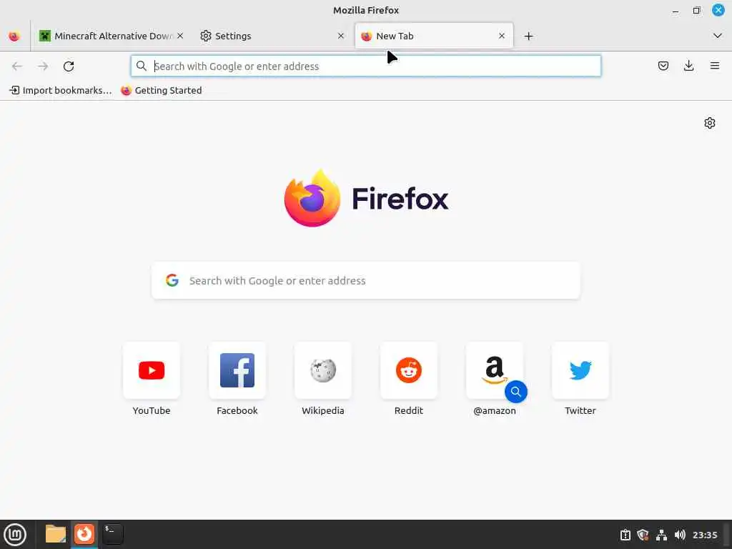
Task: Restore the Firefox window size
Action: (x=696, y=10)
